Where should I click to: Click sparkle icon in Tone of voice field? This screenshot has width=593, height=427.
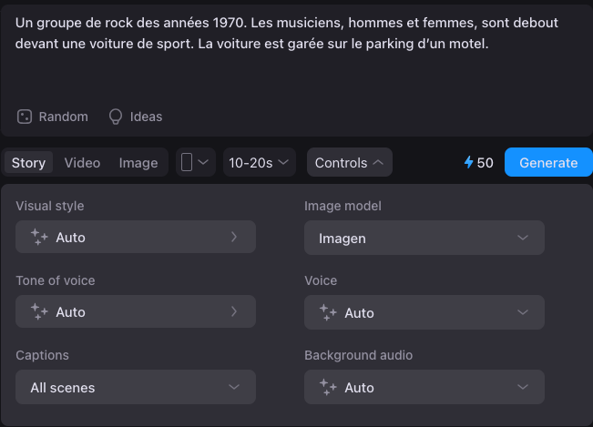pos(39,311)
